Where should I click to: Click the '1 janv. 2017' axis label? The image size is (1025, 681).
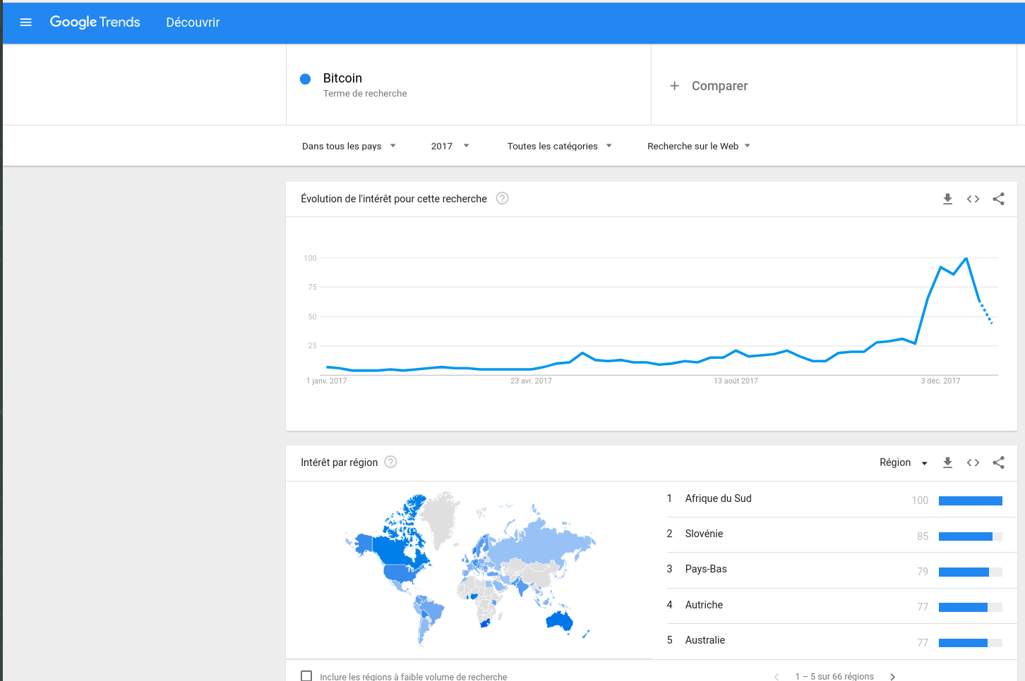coord(326,381)
